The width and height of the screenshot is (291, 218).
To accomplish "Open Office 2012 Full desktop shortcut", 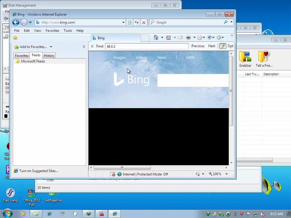I will [32, 198].
